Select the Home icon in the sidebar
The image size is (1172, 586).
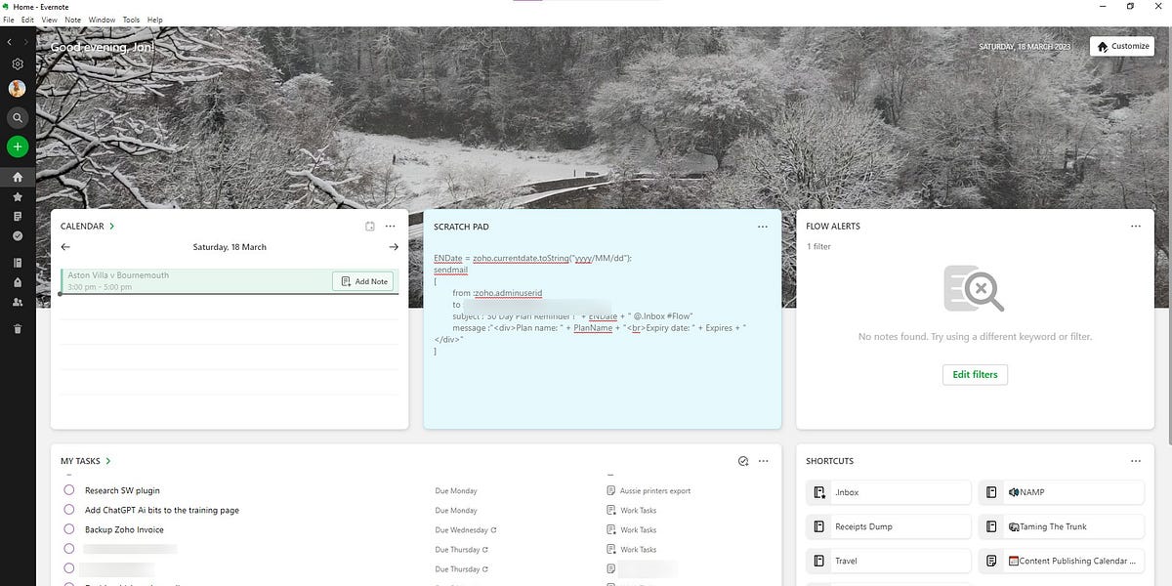click(x=16, y=177)
